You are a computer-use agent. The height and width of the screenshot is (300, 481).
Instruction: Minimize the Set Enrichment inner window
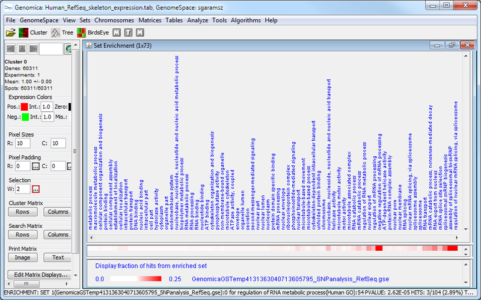(x=437, y=46)
